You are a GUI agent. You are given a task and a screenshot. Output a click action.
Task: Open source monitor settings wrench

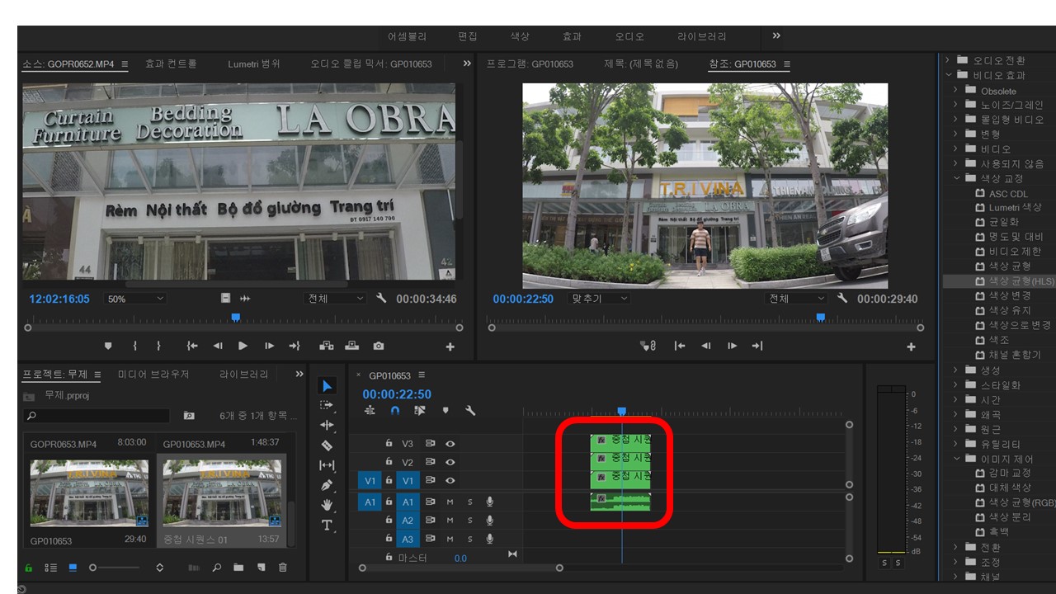381,299
